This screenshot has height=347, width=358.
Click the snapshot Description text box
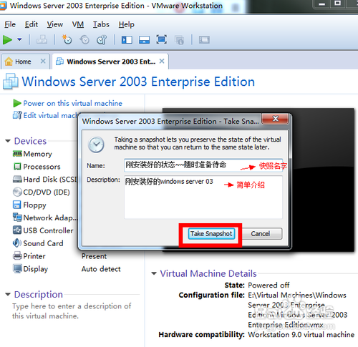(x=203, y=197)
